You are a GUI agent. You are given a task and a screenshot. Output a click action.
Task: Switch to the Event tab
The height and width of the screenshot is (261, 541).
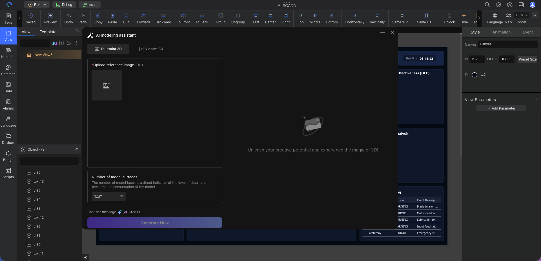point(527,32)
